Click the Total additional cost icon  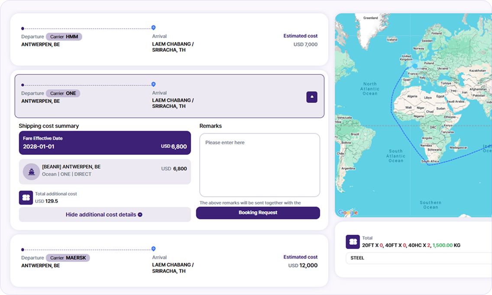26,198
